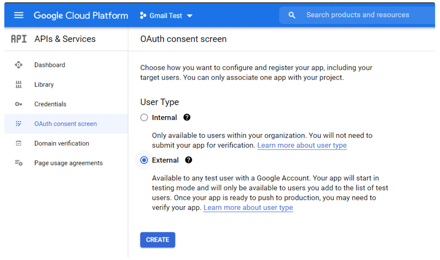Click the OAuth consent screen dotted icon

pyautogui.click(x=19, y=124)
